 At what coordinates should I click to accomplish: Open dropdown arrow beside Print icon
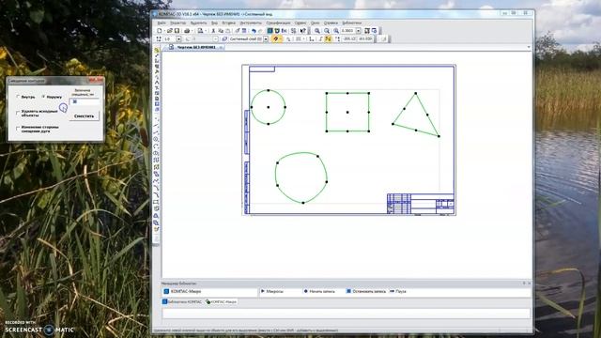coord(192,31)
